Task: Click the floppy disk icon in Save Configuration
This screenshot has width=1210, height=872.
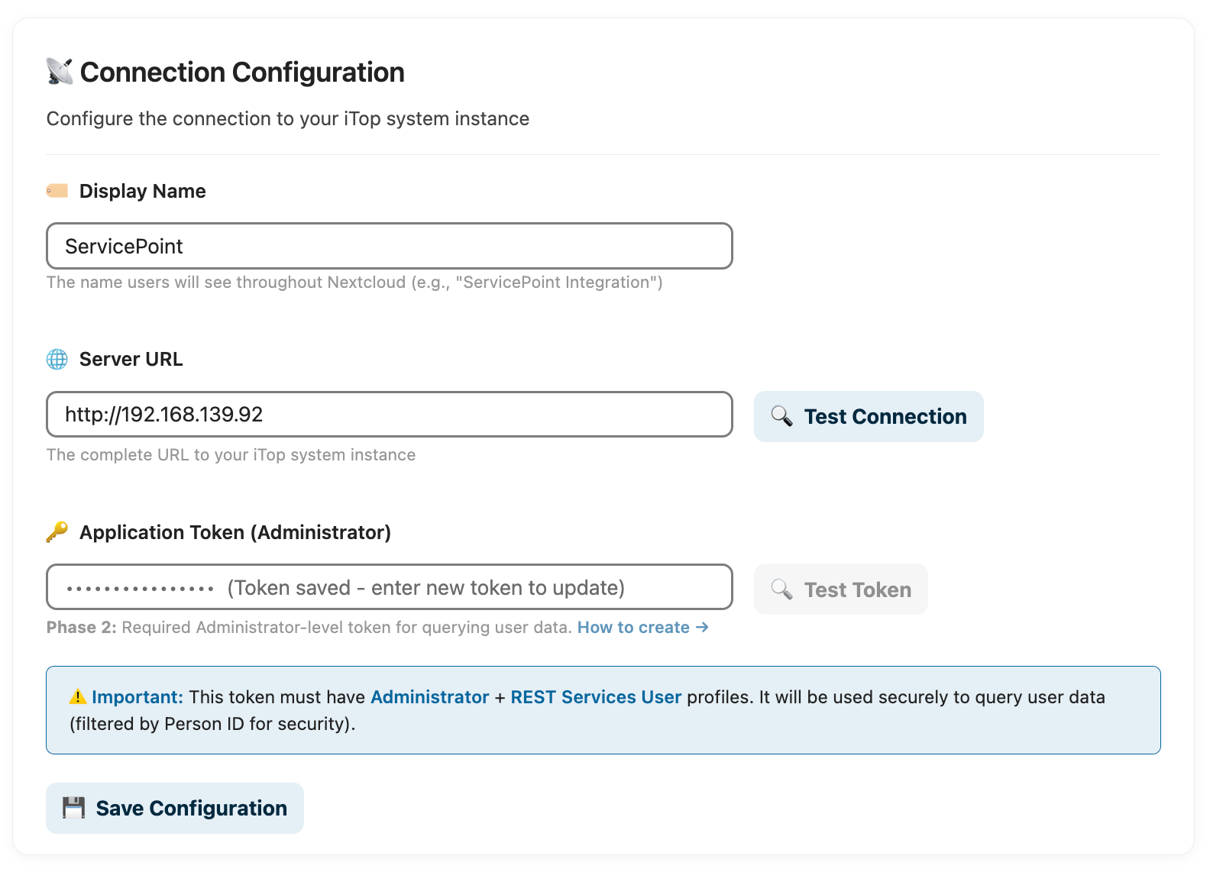Action: tap(74, 808)
